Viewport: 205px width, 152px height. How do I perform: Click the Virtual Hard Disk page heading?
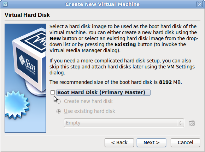27,15
